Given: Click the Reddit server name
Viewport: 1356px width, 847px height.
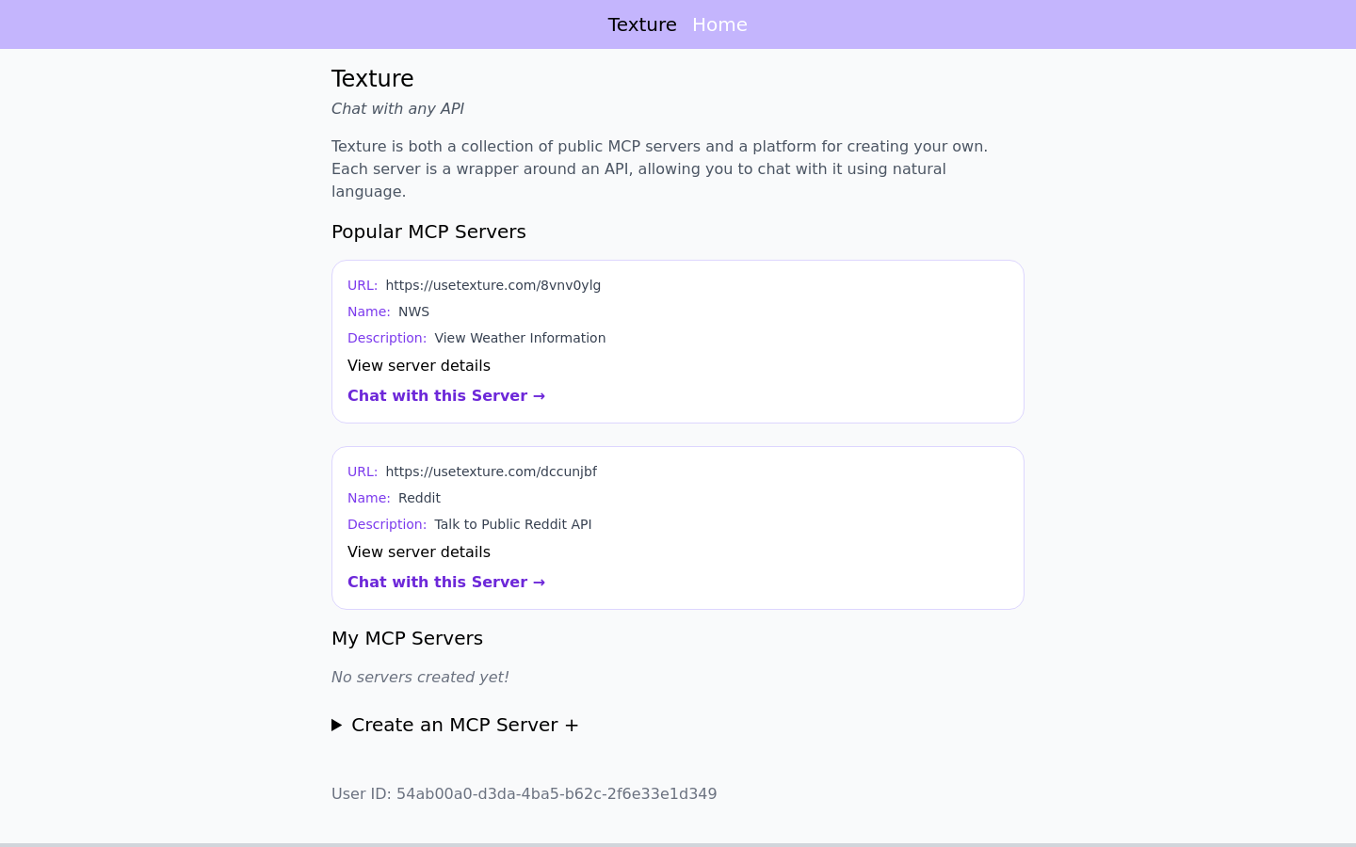Looking at the screenshot, I should tap(419, 498).
